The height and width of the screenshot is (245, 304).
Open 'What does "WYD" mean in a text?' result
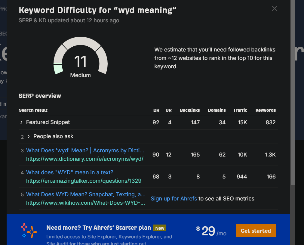[69, 172]
